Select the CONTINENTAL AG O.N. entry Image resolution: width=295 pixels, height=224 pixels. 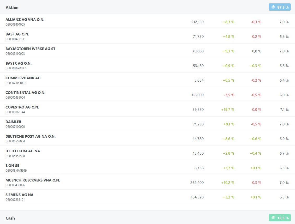25,93
